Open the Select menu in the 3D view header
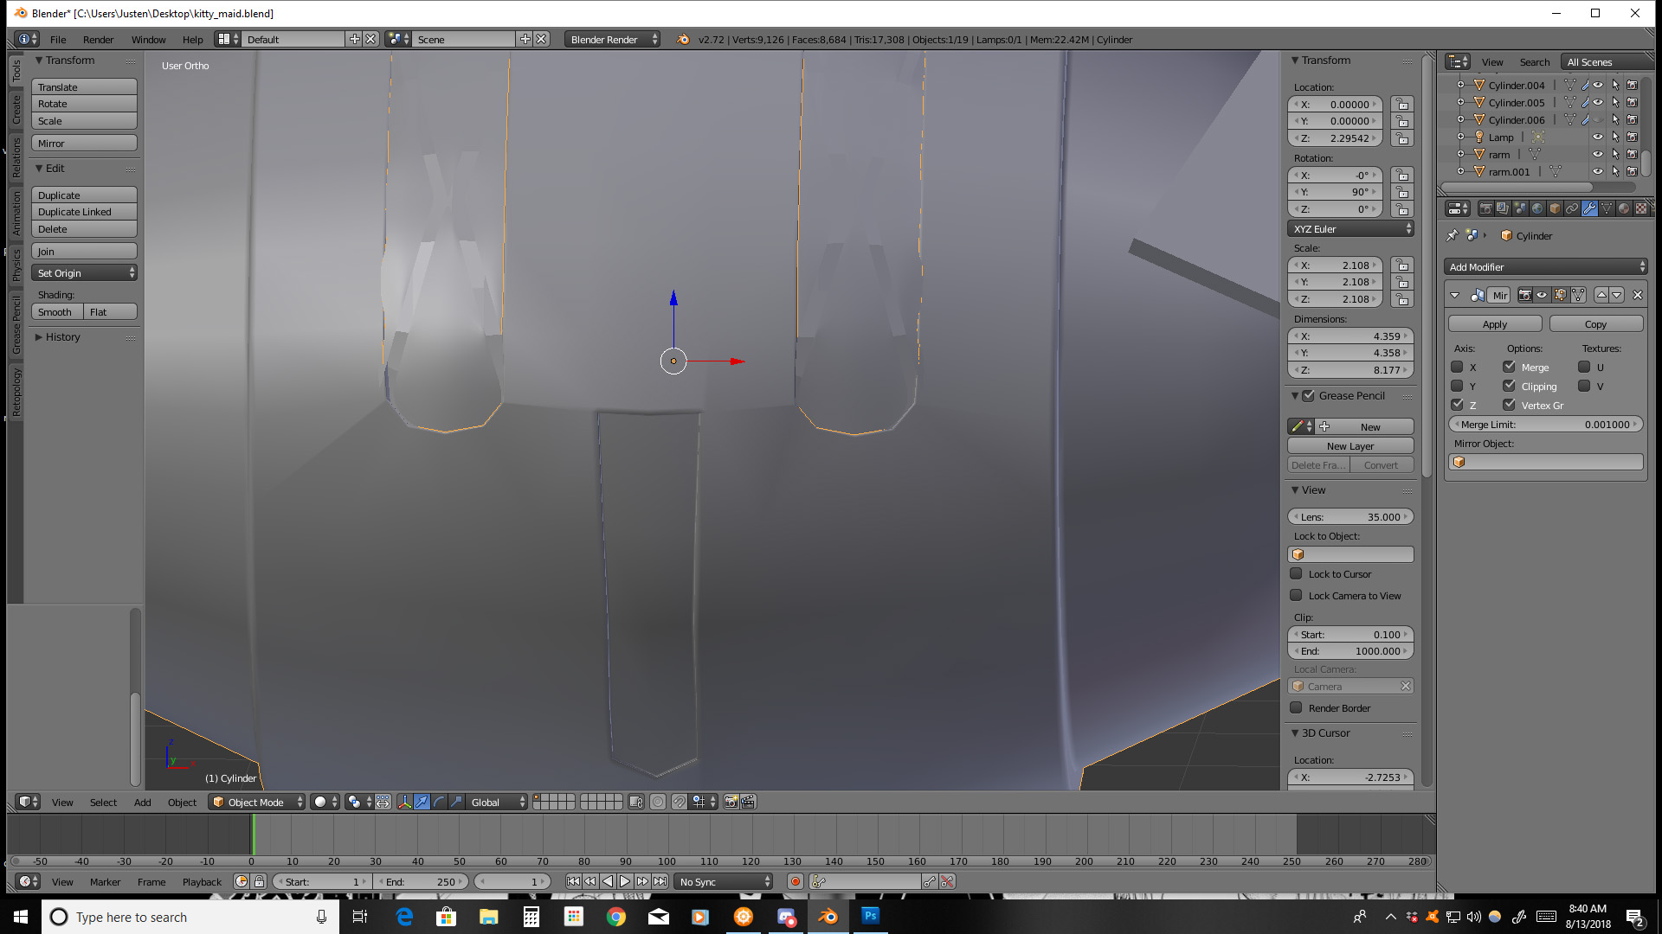 (x=103, y=802)
